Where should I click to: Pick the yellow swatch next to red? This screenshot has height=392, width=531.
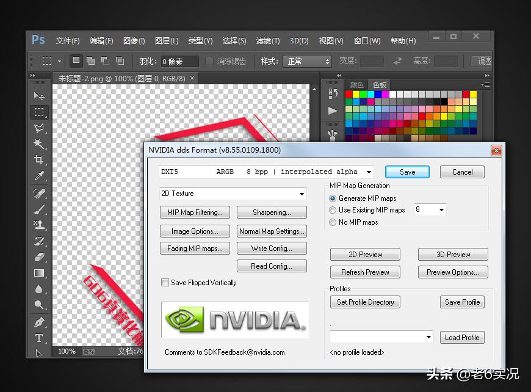tap(356, 94)
